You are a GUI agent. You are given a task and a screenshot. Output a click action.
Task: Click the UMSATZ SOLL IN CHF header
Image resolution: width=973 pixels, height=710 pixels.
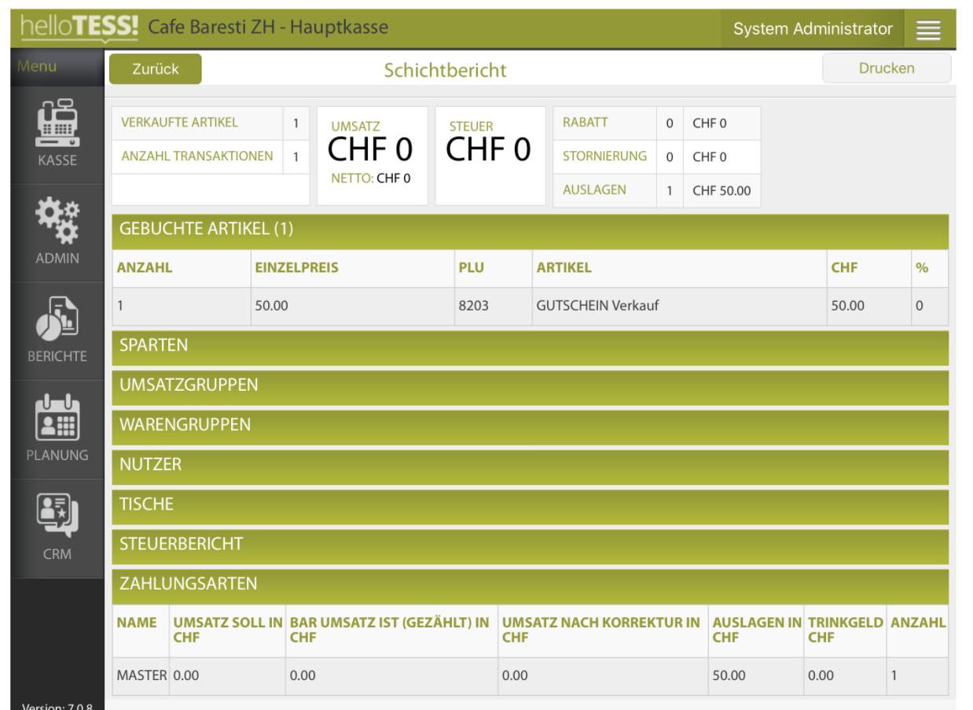228,630
